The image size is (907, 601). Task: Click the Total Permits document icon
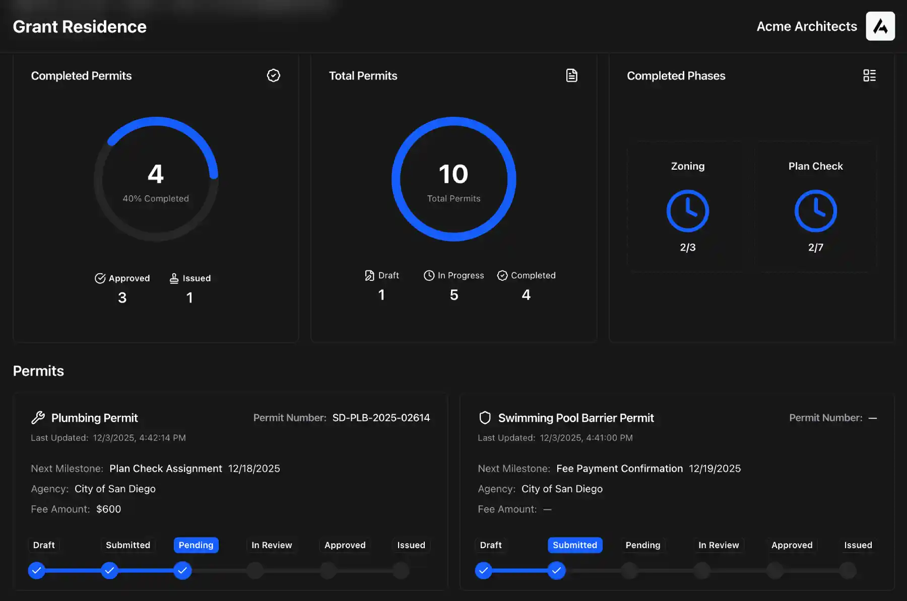click(571, 76)
